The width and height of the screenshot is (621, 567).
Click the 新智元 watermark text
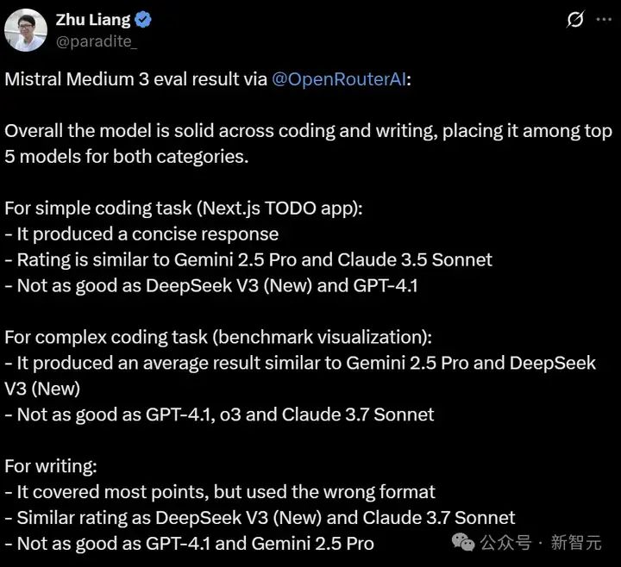(x=576, y=542)
